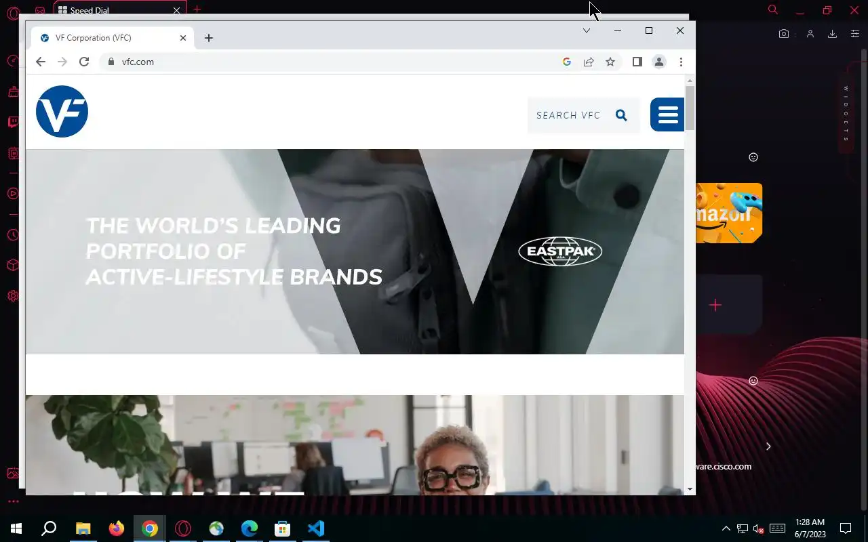This screenshot has width=868, height=542.
Task: Open the GX Control chip icon in Opera's sidebar
Action: pos(13,154)
